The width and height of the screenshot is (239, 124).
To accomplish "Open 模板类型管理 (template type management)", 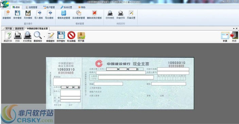I will [x=64, y=15].
